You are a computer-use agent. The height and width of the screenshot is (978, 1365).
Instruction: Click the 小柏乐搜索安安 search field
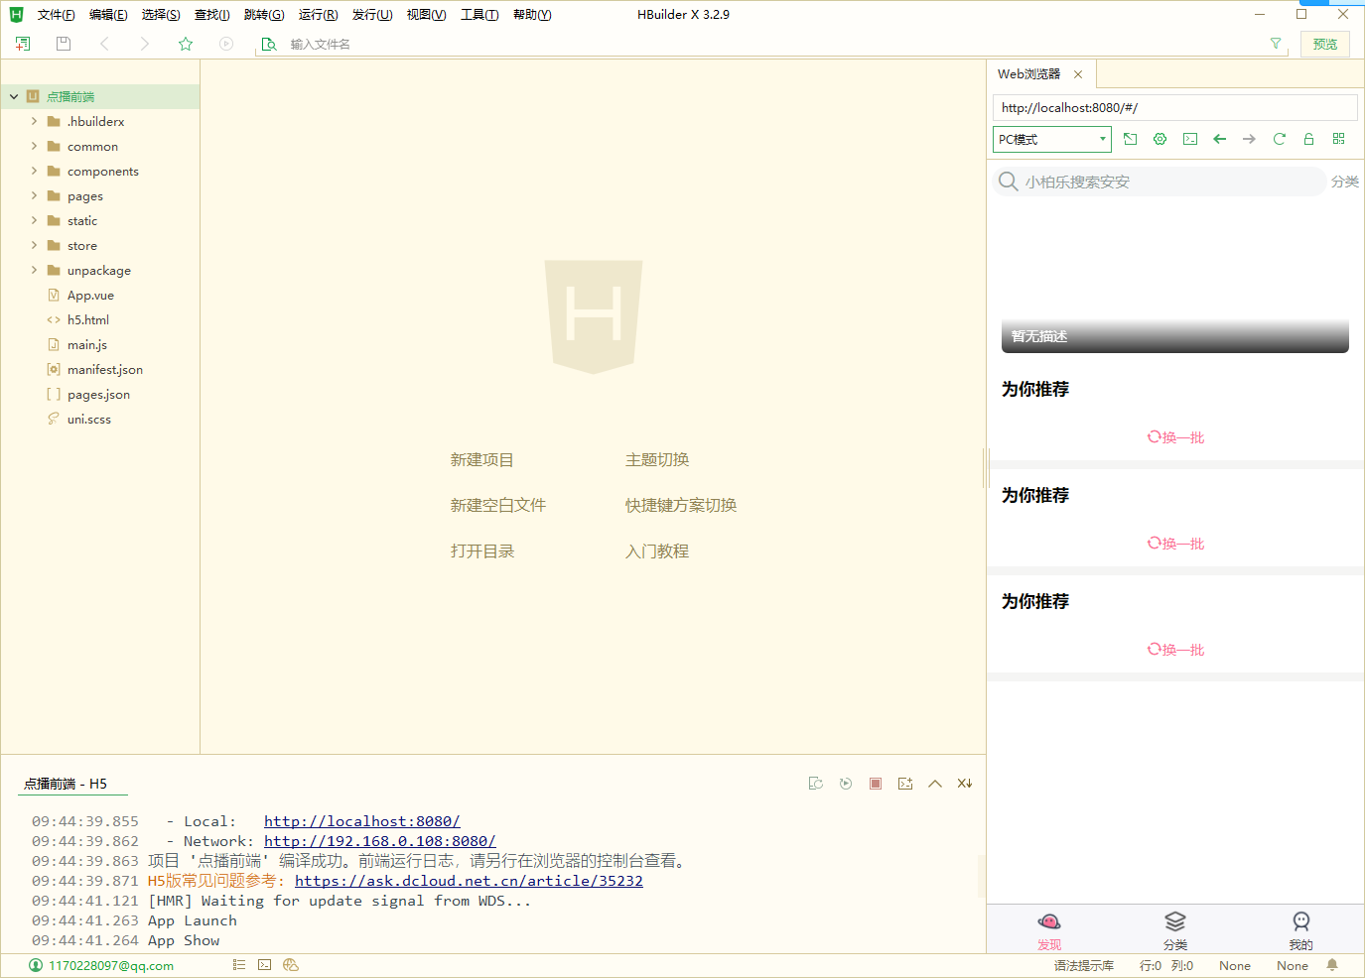click(1160, 182)
